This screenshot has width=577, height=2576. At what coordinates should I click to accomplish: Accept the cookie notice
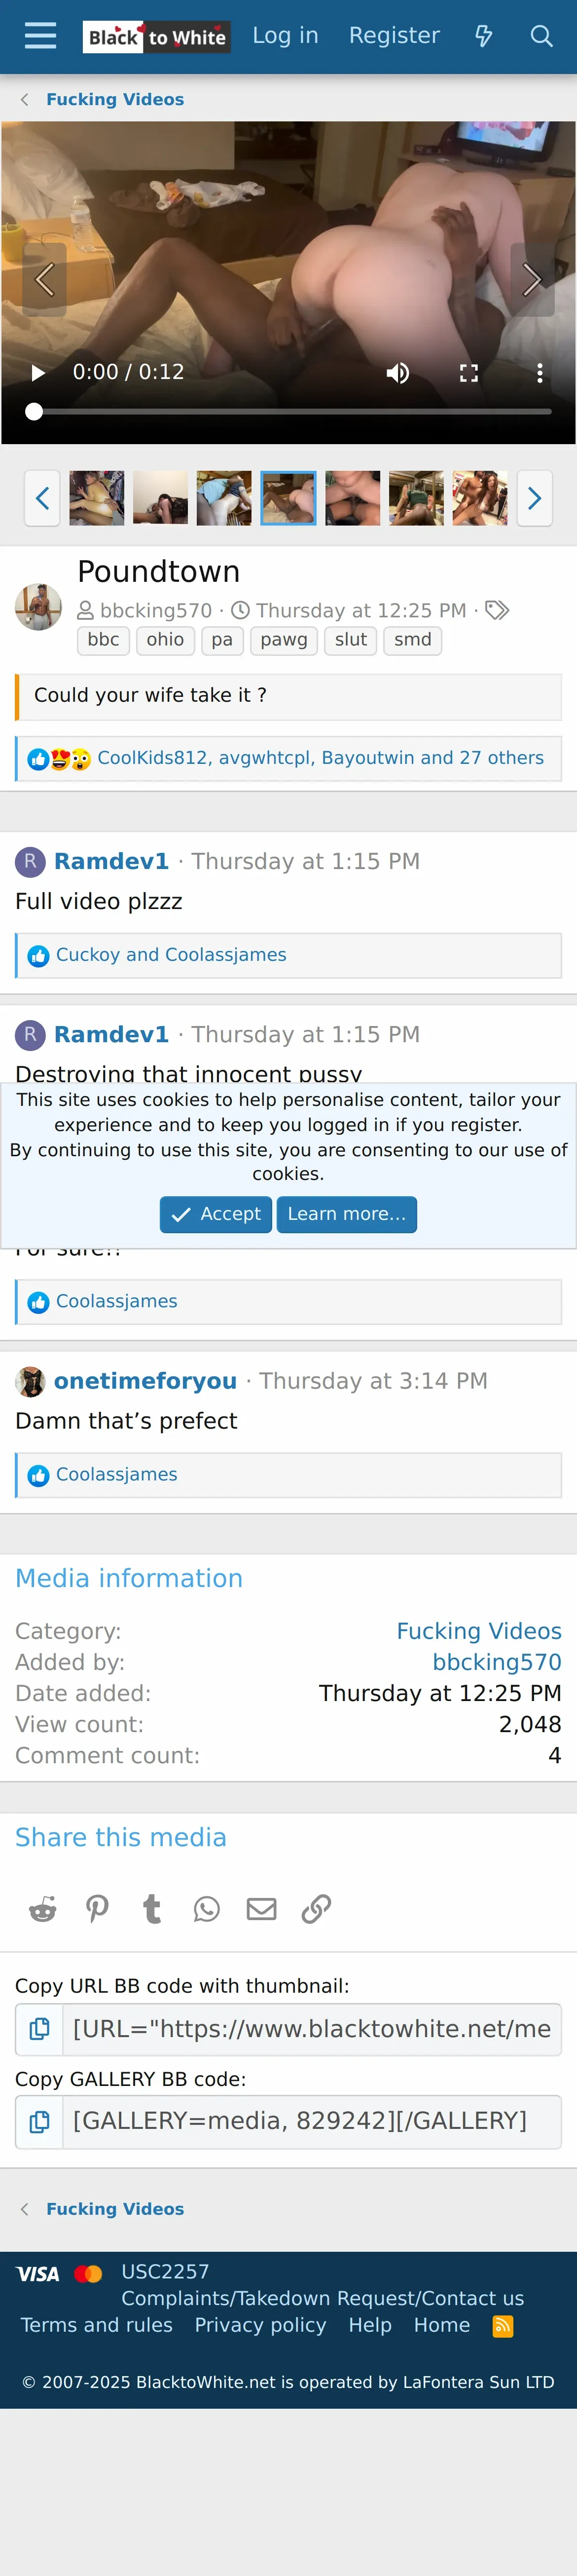click(x=216, y=1214)
